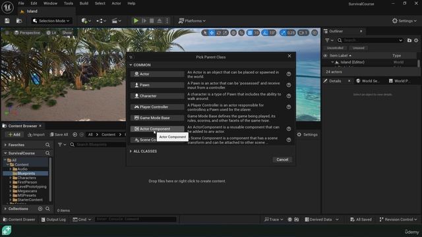Maximize or restore the viewport layout icon

tap(315, 33)
